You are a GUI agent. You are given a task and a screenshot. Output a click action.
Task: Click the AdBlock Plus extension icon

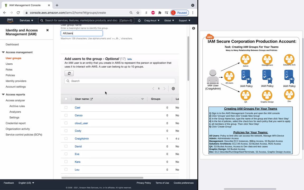point(153,13)
